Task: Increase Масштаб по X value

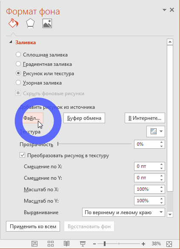Action: point(161,187)
